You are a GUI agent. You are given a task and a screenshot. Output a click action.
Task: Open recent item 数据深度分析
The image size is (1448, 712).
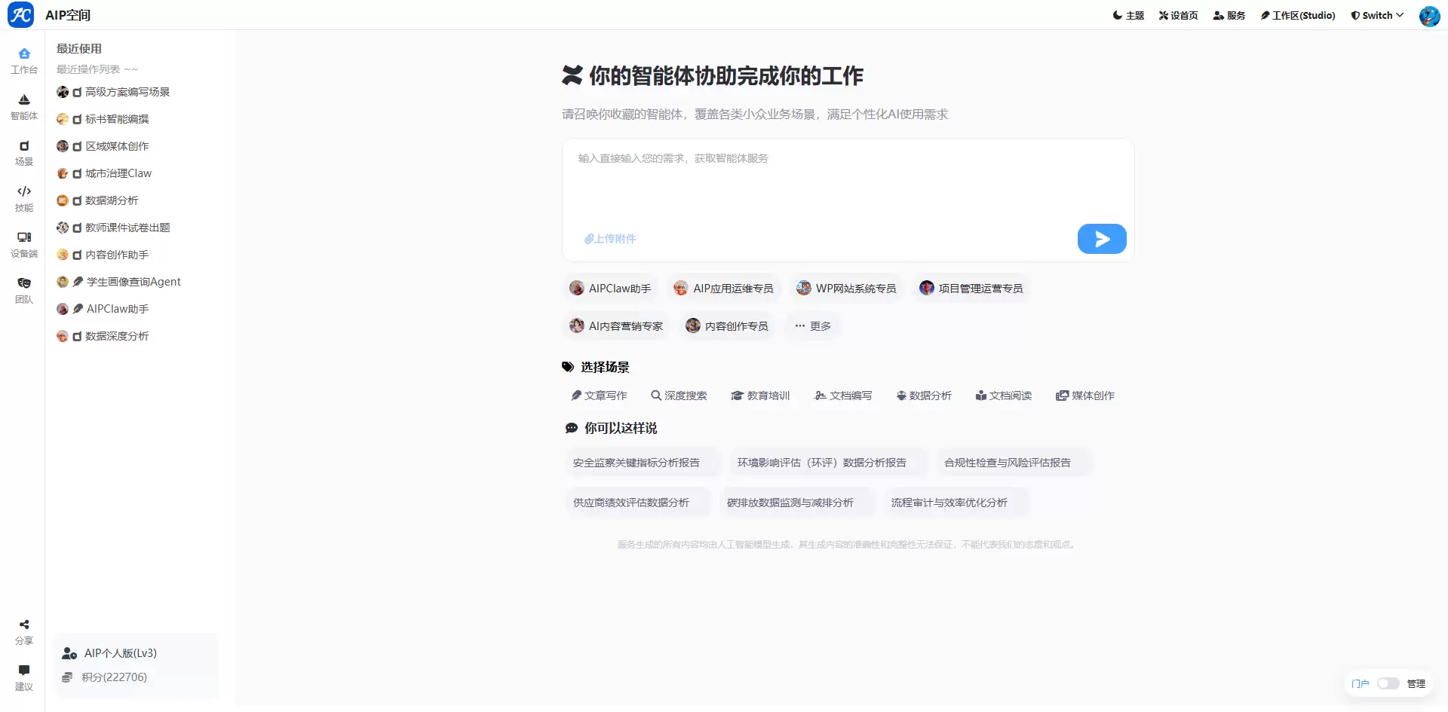117,336
